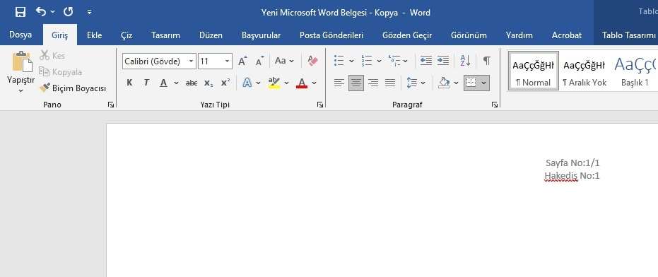658x277 pixels.
Task: Toggle italic T formatting
Action: click(146, 83)
